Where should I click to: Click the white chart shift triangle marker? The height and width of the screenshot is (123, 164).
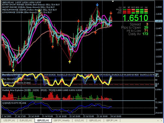click(x=113, y=1)
